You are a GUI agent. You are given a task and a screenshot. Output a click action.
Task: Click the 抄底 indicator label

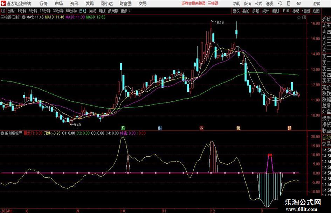[124, 133]
